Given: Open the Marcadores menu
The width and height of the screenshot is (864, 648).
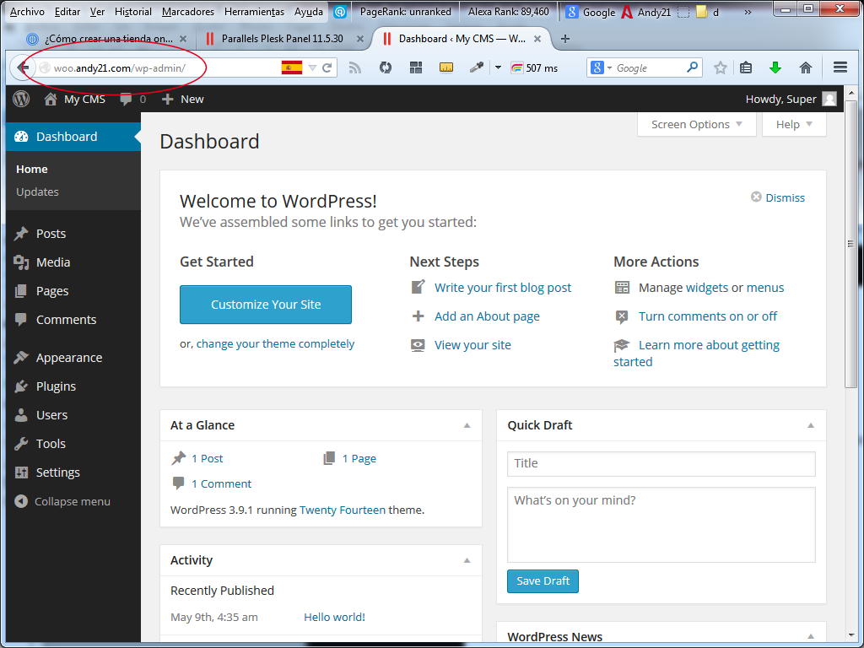Looking at the screenshot, I should point(188,12).
